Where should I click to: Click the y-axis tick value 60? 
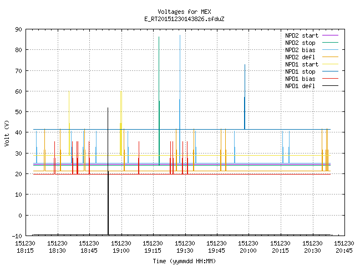coord(18,91)
